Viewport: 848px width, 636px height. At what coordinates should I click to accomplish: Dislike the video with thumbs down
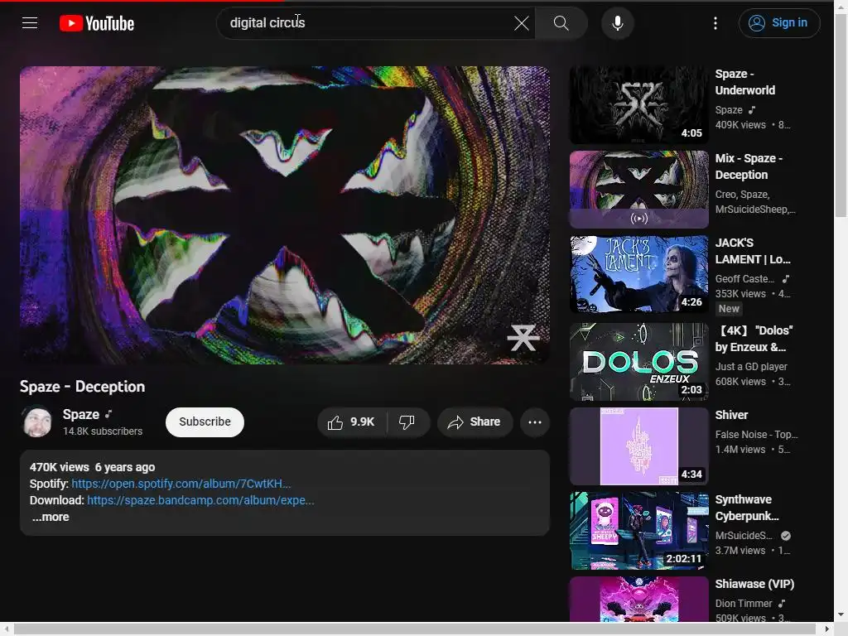[x=407, y=422]
